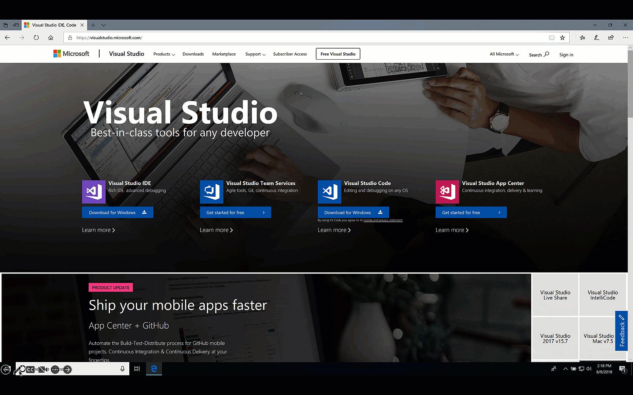Open Subscriber Access
The height and width of the screenshot is (395, 633).
290,54
